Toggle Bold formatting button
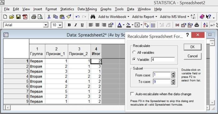 tap(69, 25)
